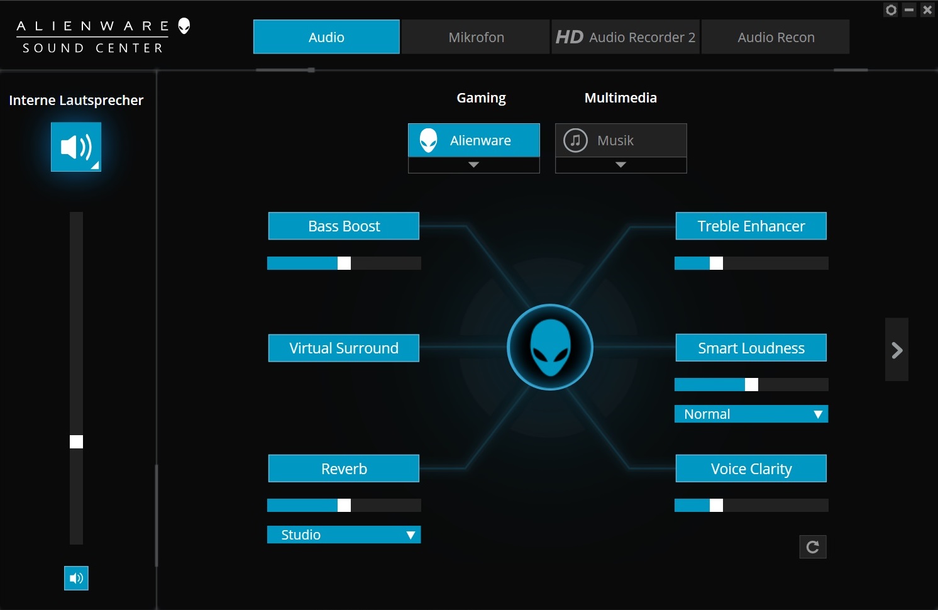The width and height of the screenshot is (938, 610).
Task: Click the Treble Enhancer level slider
Action: point(751,263)
